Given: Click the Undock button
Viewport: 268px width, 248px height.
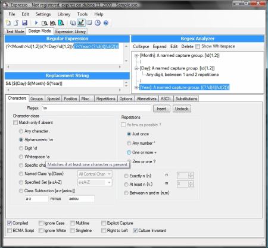Looking at the screenshot, I should [x=182, y=109].
